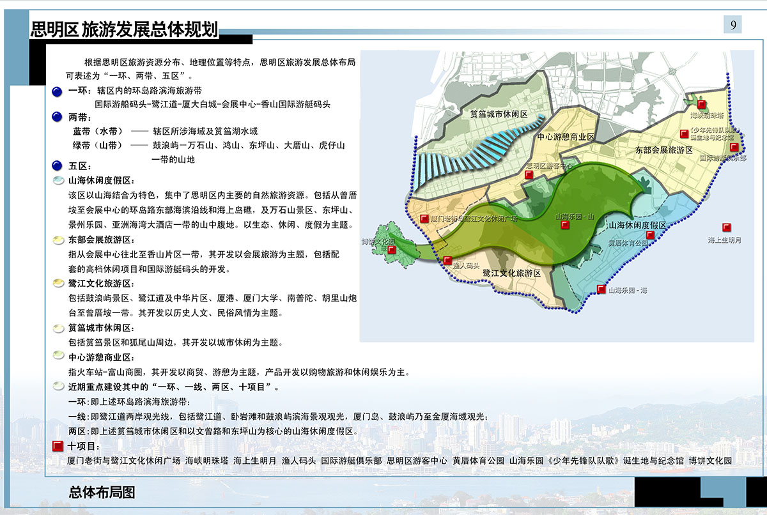Image resolution: width=767 pixels, height=515 pixels.
Task: Click the blue bullet beside 一环
Action: click(x=58, y=92)
